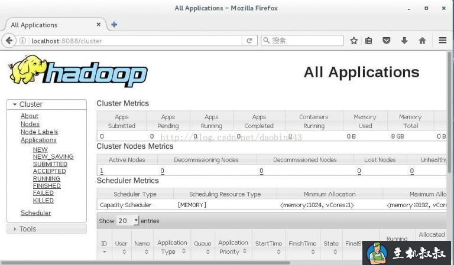Open the Scheduler link
Image resolution: width=454 pixels, height=265 pixels.
point(35,213)
